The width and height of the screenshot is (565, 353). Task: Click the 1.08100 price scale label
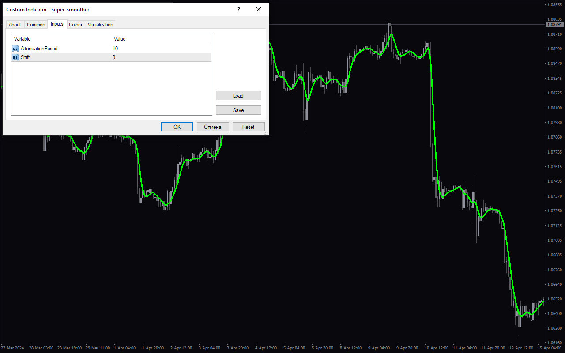point(554,108)
